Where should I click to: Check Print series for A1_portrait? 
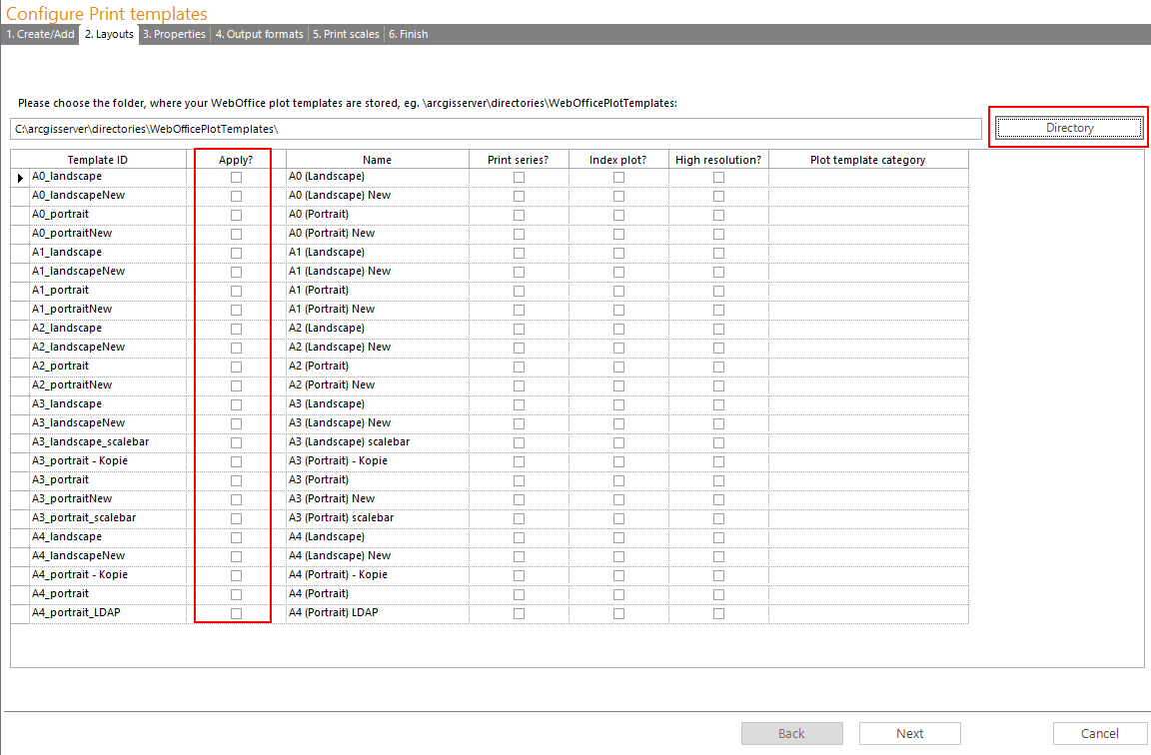519,291
